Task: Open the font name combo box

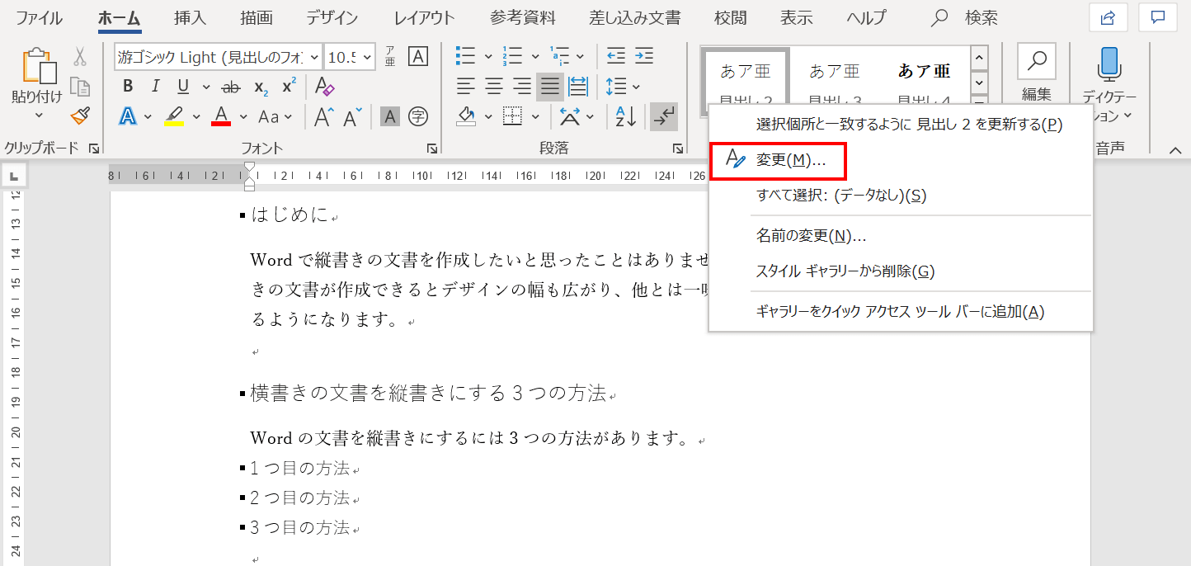Action: pyautogui.click(x=218, y=57)
